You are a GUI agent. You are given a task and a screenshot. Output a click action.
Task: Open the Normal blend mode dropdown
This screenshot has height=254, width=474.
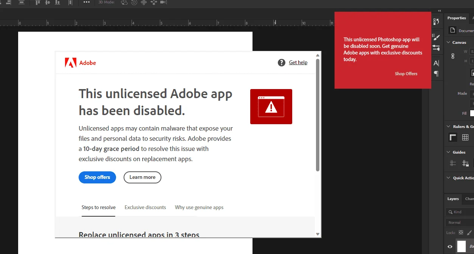click(460, 222)
